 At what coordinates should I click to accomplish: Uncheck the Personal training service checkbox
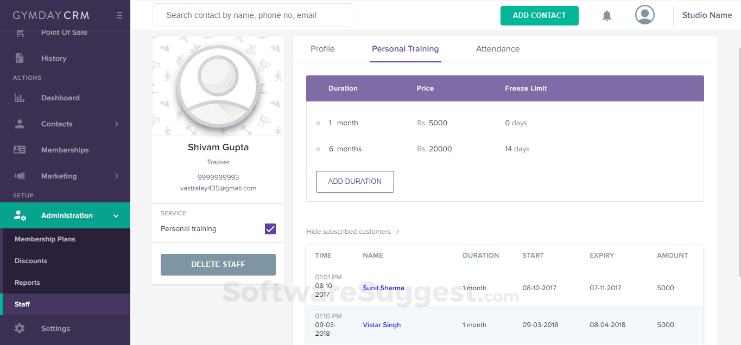[x=270, y=229]
